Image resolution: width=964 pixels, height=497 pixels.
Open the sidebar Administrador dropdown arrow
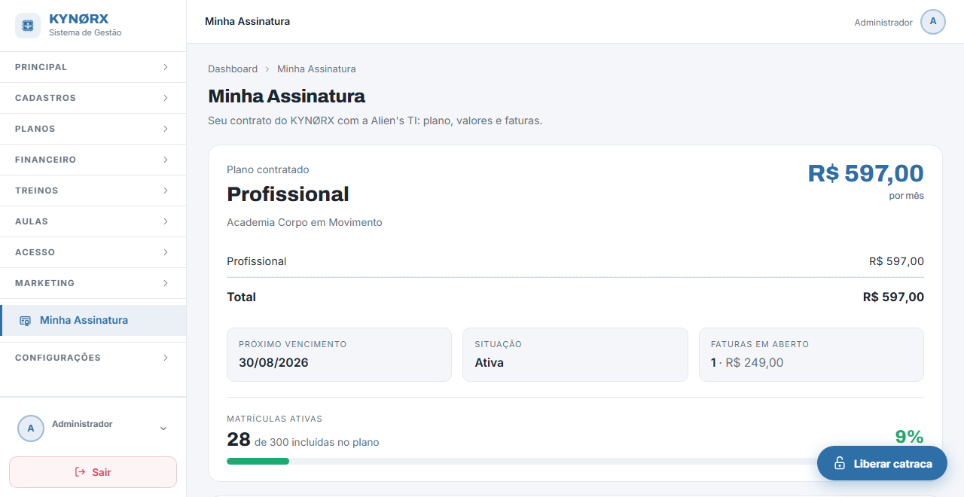[x=163, y=428]
